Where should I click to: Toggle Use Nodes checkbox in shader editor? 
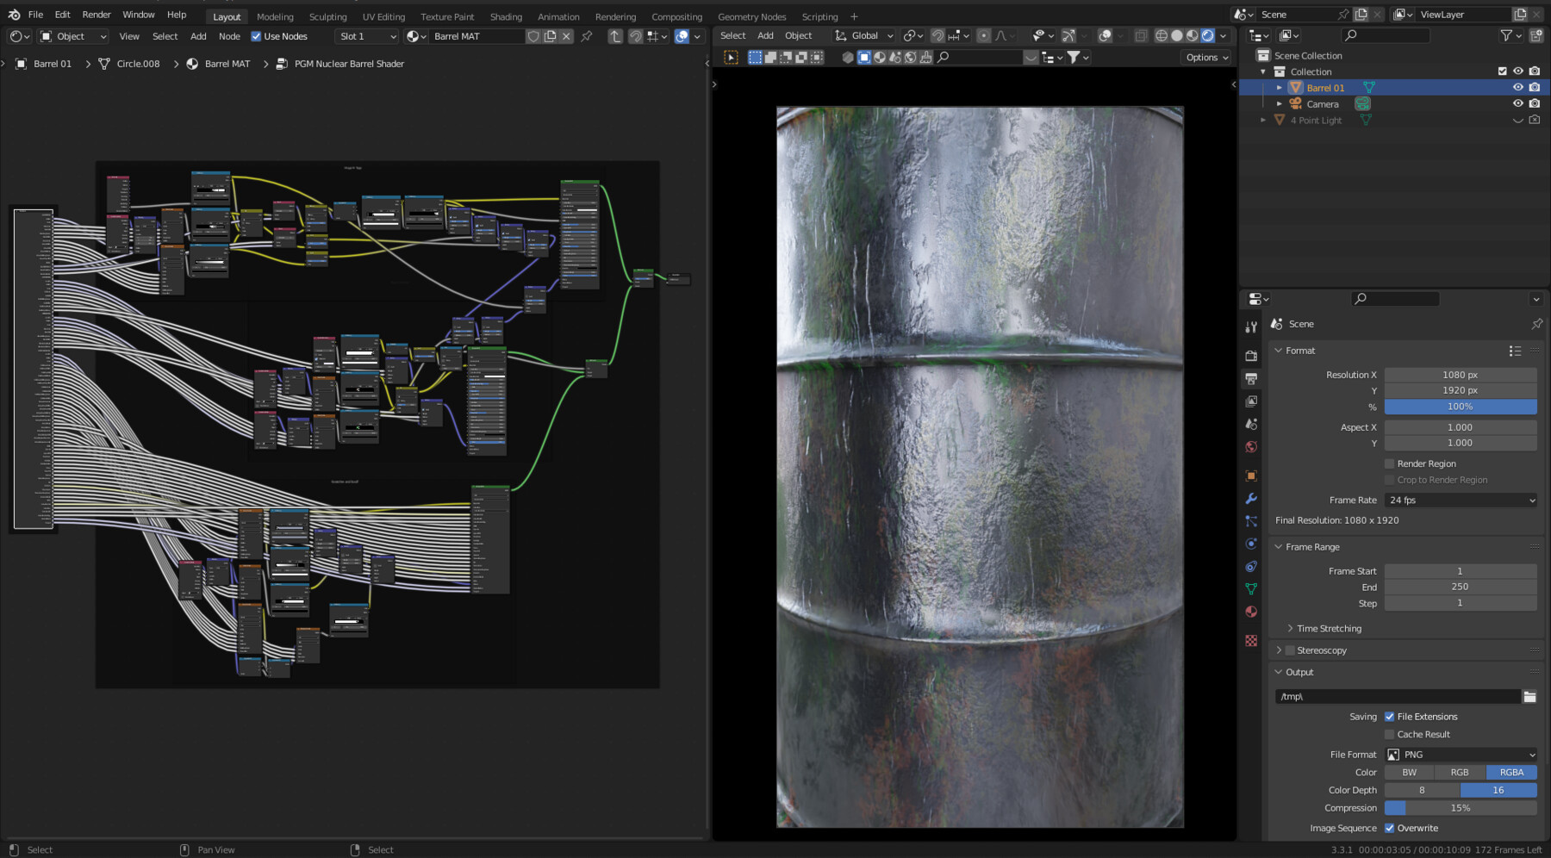(257, 36)
